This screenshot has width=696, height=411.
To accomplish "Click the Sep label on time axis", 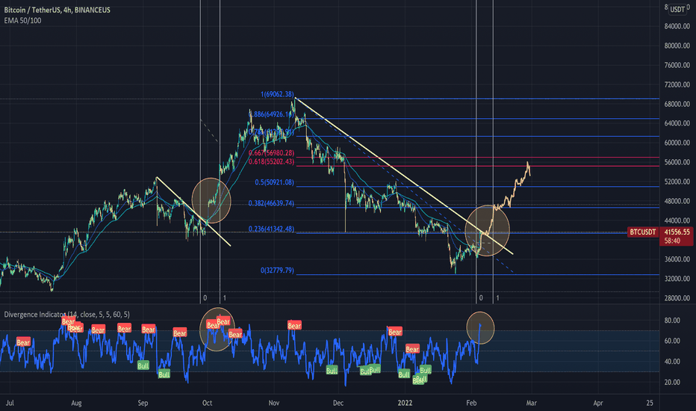I will [143, 403].
